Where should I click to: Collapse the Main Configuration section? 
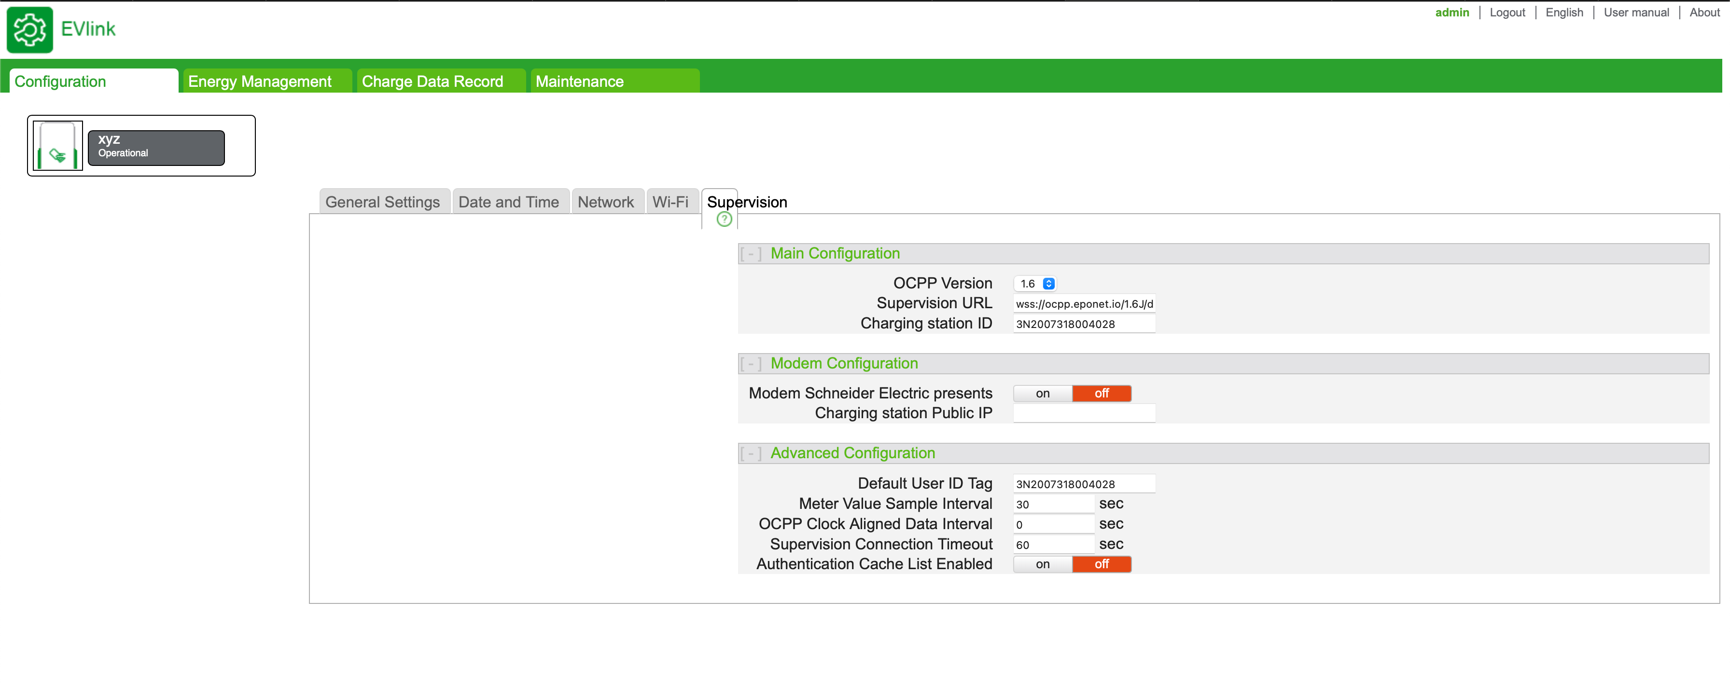click(x=751, y=254)
